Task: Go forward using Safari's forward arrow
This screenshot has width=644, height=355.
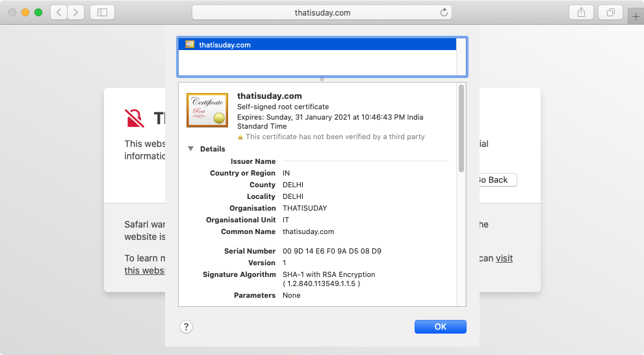Action: [76, 12]
